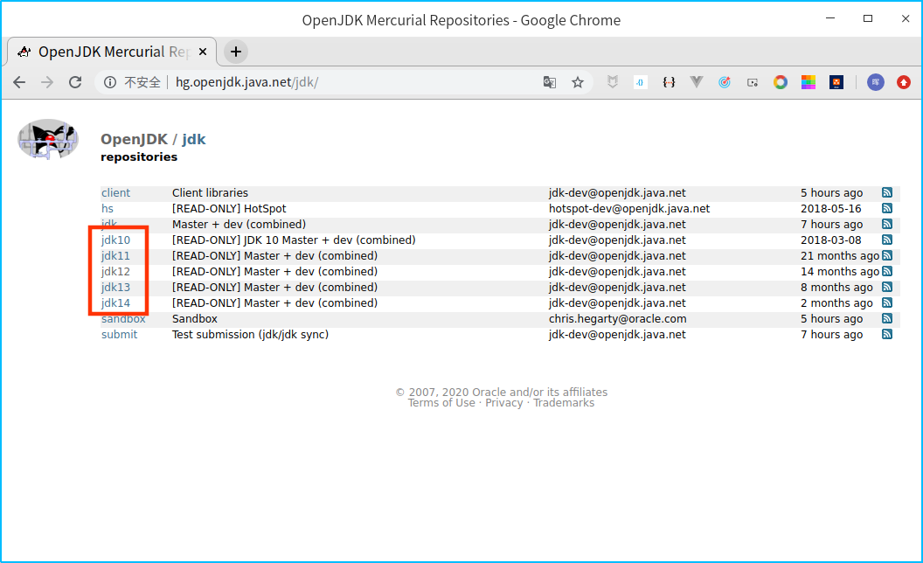Image resolution: width=923 pixels, height=563 pixels.
Task: Open the rainbow-striped extension icon
Action: [808, 82]
